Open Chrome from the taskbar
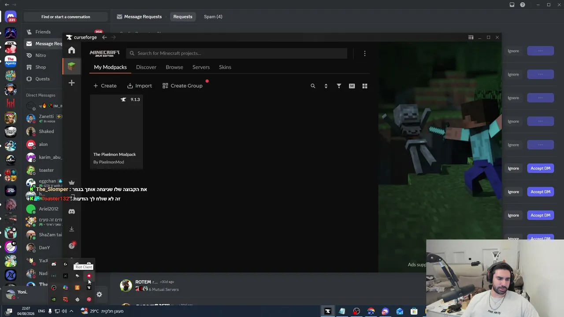This screenshot has height=317, width=564. (371, 311)
